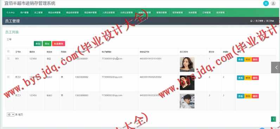Open employee 001's photo thumbnail
The image size is (280, 129).
[x=187, y=64]
